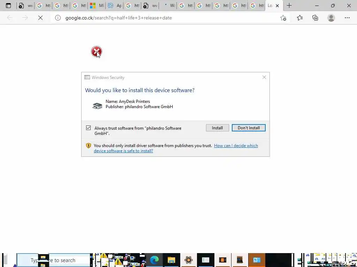Uncheck Always trust software from philandro
The image size is (357, 267).
[x=88, y=128]
